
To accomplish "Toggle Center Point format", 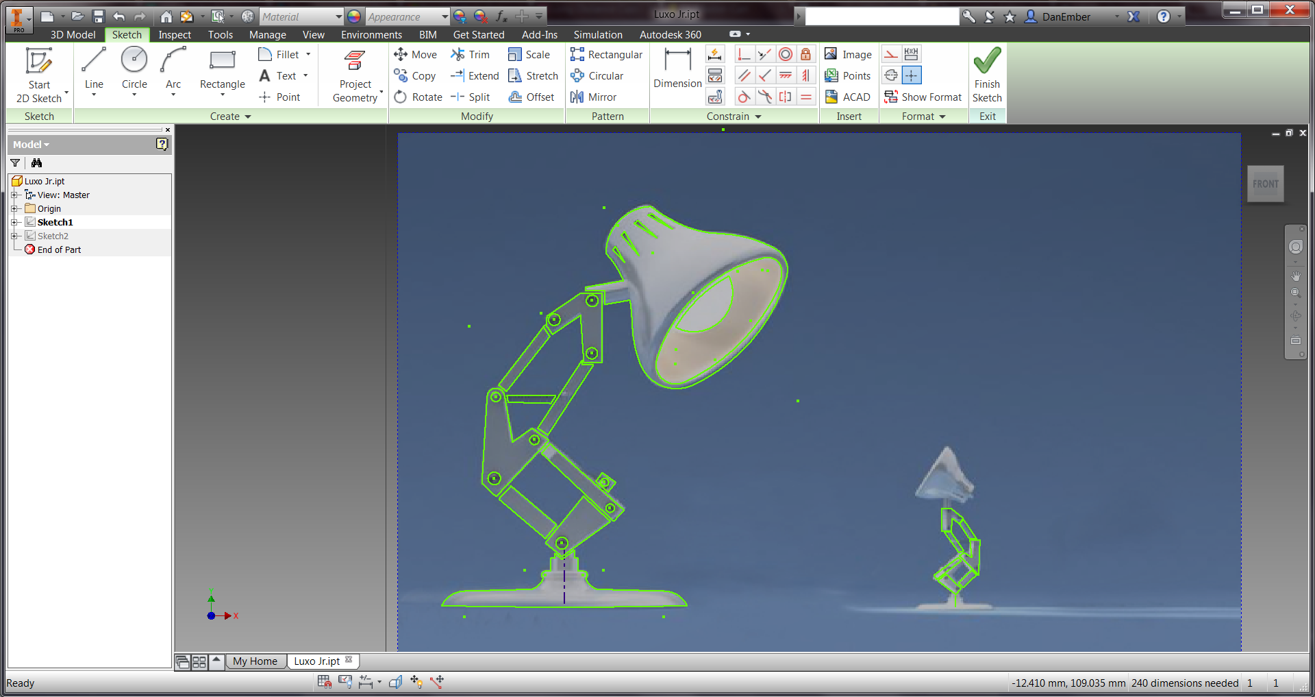I will click(x=912, y=75).
